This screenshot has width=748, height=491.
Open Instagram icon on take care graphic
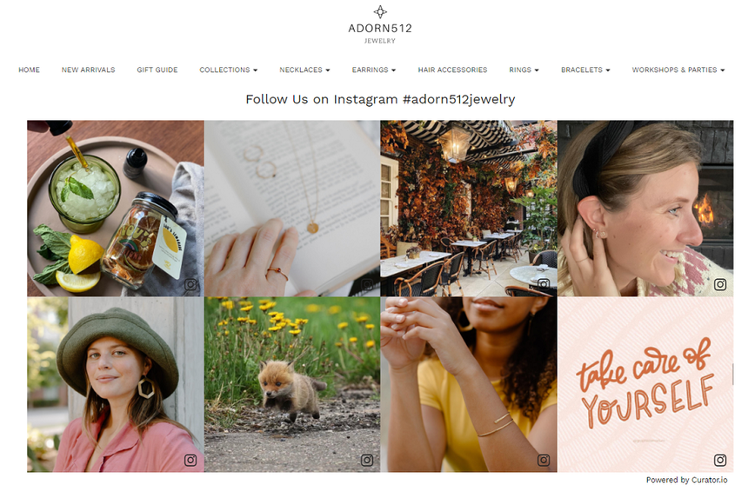click(x=720, y=460)
